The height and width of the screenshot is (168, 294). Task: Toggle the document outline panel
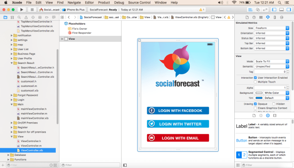pos(125,165)
